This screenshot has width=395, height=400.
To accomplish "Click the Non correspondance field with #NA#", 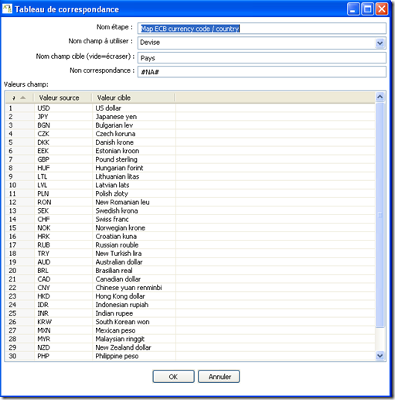I will point(262,72).
